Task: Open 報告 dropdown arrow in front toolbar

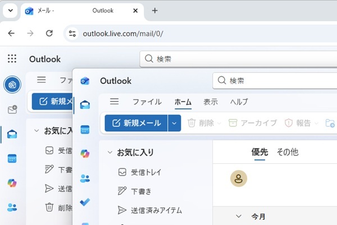Action: [316, 123]
